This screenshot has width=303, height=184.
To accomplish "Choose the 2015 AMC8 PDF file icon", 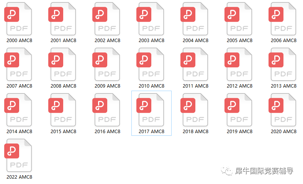I will [62, 110].
